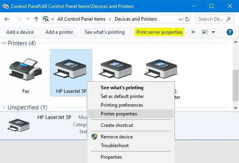Screen dimensions: 239x163
Task: Open Print server properties
Action: click(159, 32)
